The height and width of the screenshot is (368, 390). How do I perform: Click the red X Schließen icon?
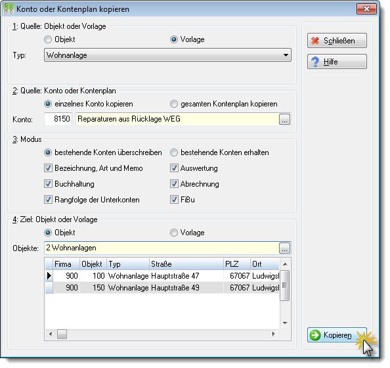pyautogui.click(x=315, y=41)
